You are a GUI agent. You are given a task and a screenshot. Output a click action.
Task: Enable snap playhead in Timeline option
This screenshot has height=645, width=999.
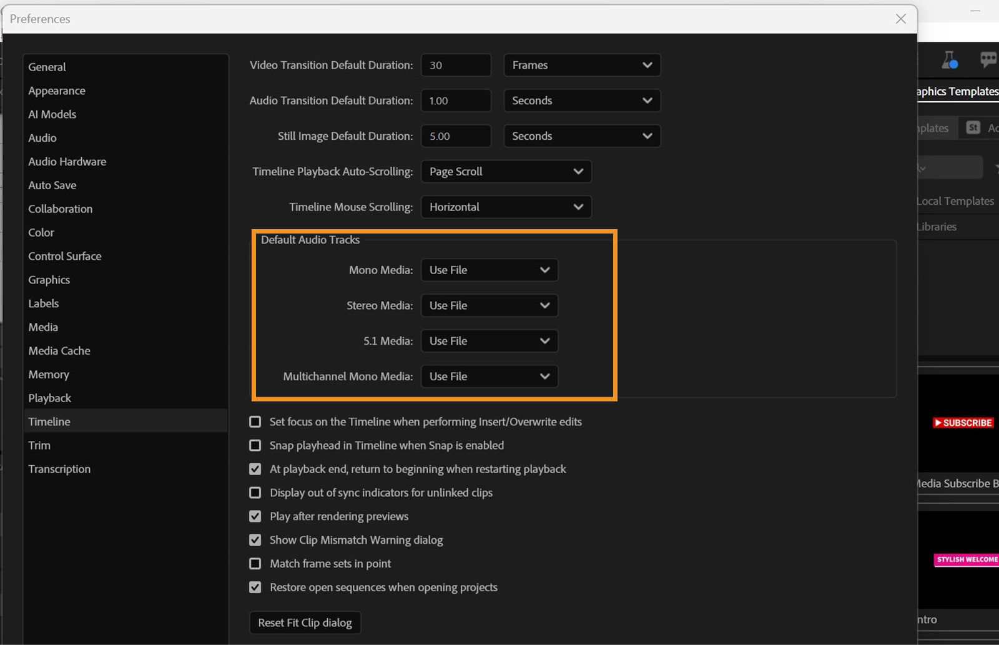tap(255, 445)
